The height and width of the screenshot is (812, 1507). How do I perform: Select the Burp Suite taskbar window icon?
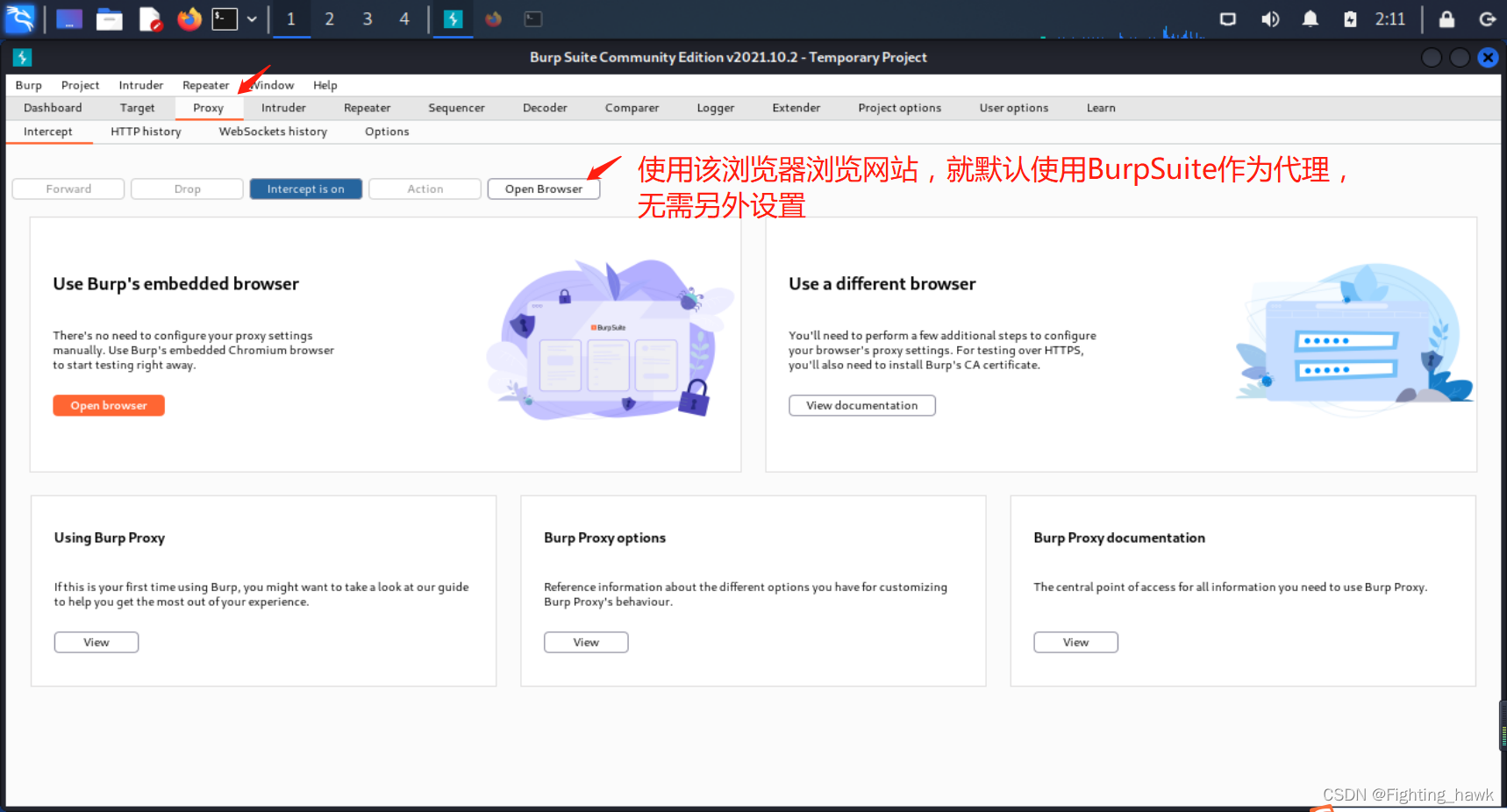(x=454, y=18)
